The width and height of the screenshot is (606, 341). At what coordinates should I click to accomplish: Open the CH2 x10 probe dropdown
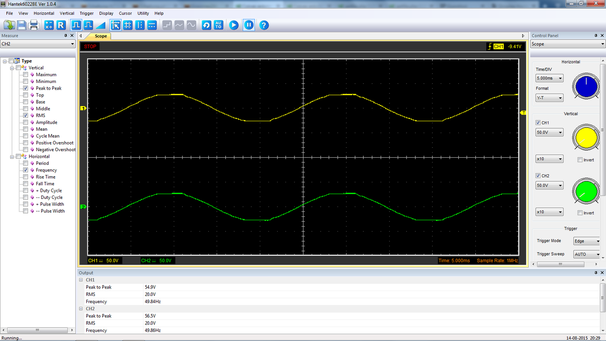click(x=549, y=212)
